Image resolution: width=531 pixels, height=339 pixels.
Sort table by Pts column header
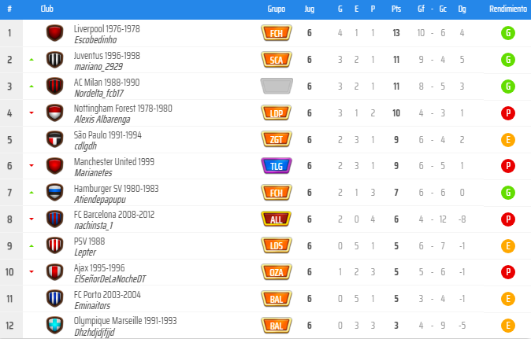pyautogui.click(x=395, y=9)
